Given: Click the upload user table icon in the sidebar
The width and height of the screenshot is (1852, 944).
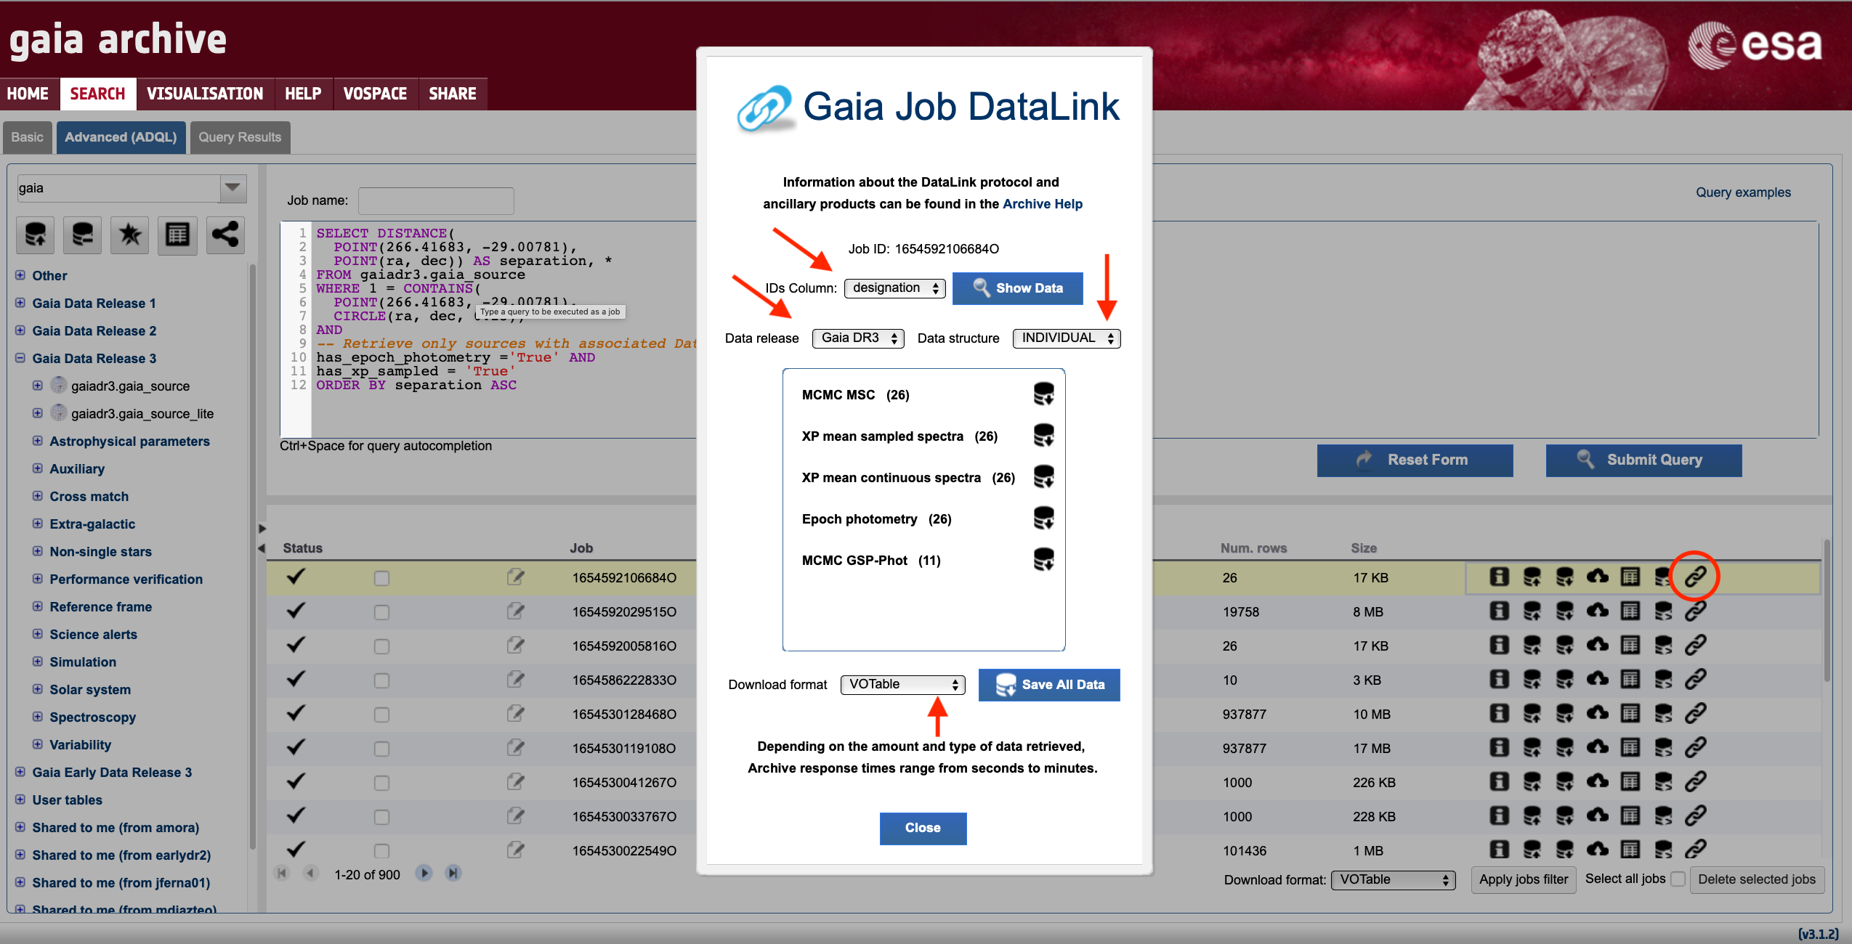Looking at the screenshot, I should click(x=35, y=235).
